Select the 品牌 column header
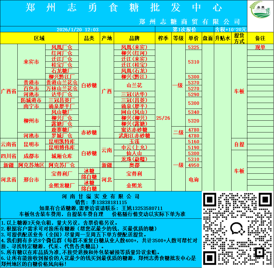This screenshot has height=268, width=274. click(134, 38)
